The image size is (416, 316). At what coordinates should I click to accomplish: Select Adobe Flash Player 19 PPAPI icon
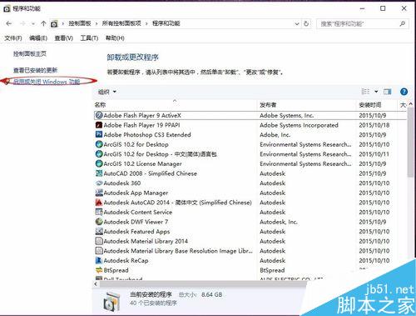[99, 125]
